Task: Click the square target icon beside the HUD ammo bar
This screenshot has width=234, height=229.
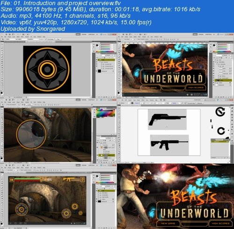Action: pos(82,179)
